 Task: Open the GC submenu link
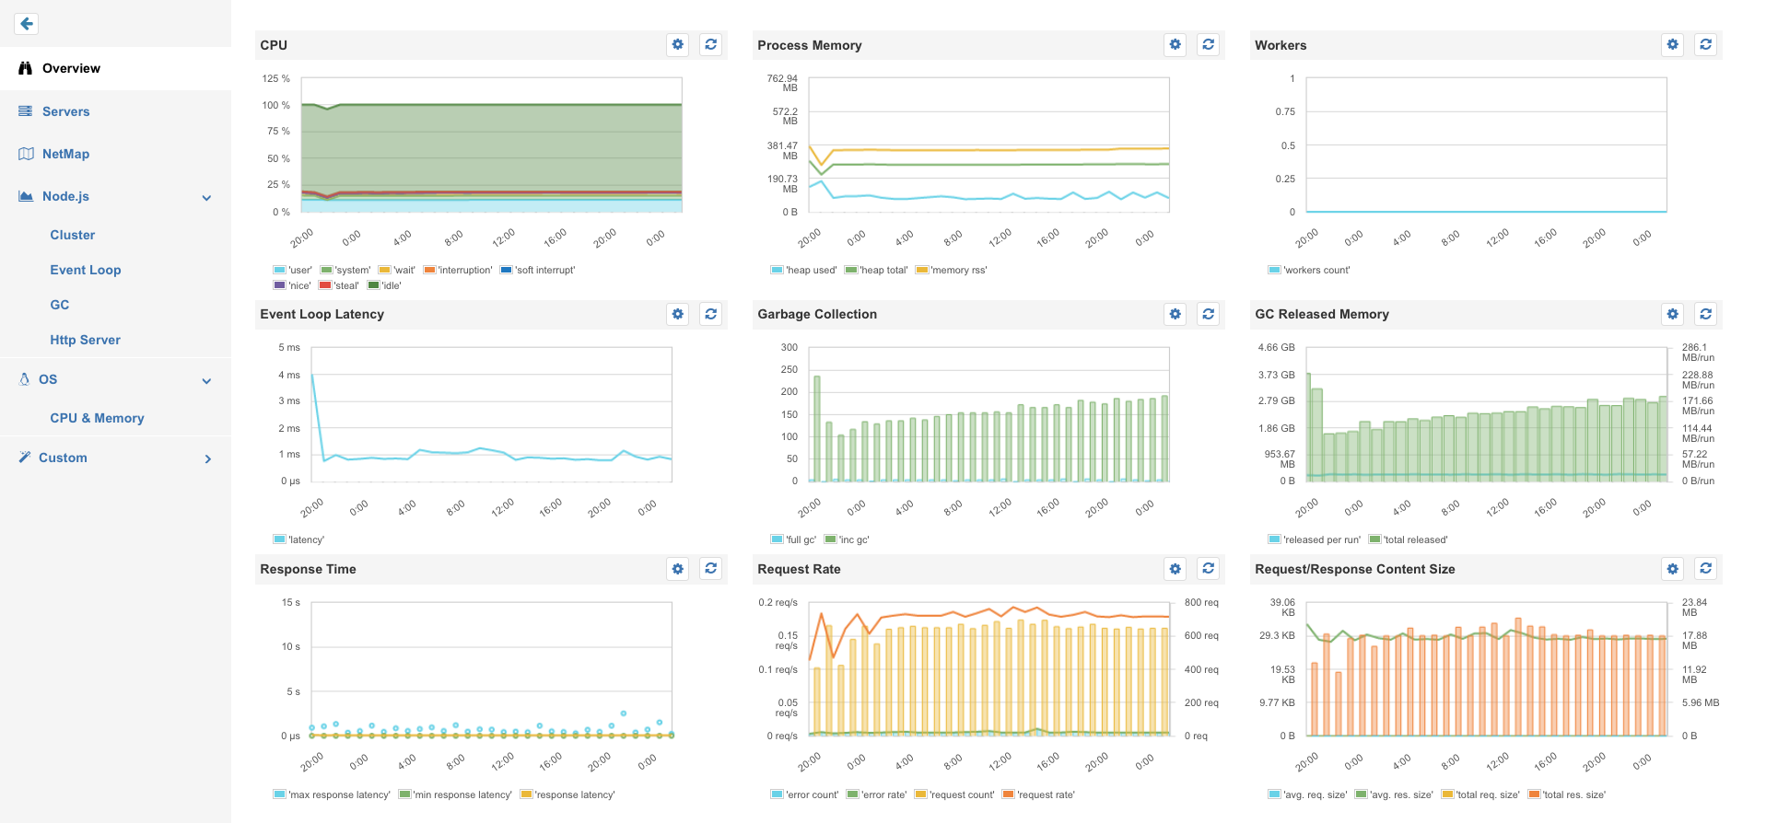pos(60,305)
